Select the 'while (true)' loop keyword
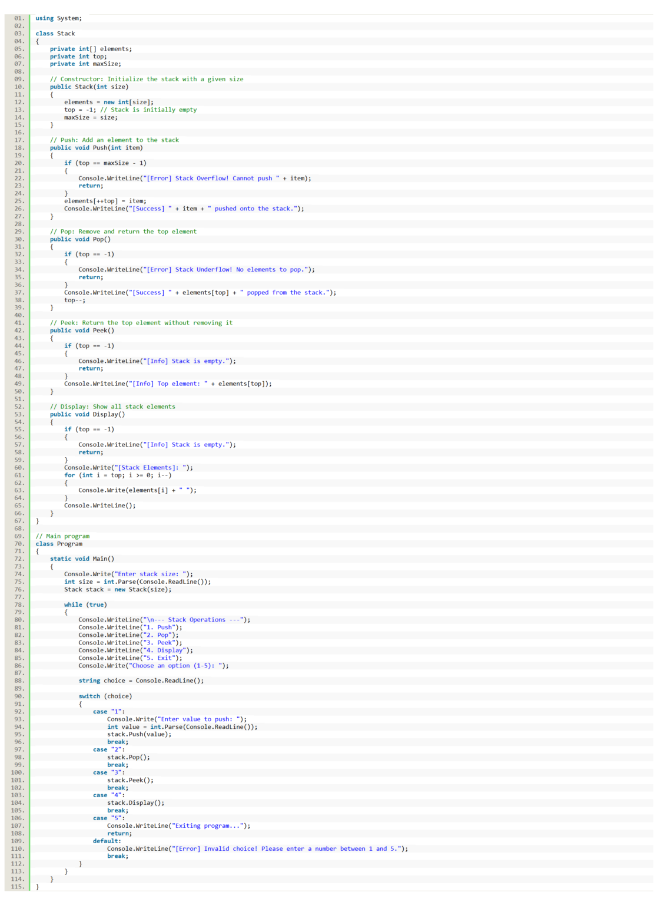The image size is (664, 905). (x=85, y=604)
